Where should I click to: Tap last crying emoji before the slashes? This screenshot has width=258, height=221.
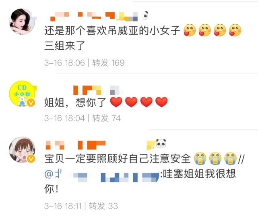pos(231,158)
